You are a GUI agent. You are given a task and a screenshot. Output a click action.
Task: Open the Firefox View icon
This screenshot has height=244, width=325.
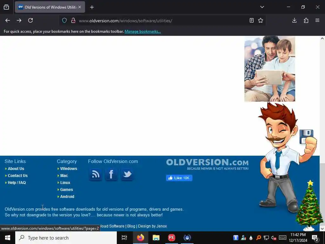[x=6, y=7]
